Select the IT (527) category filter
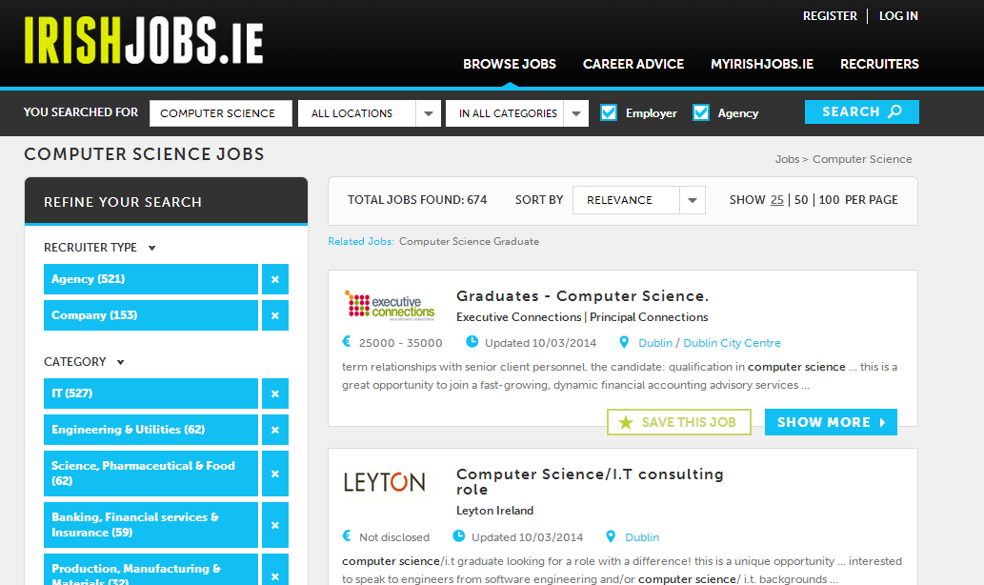The height and width of the screenshot is (585, 984). tap(151, 393)
